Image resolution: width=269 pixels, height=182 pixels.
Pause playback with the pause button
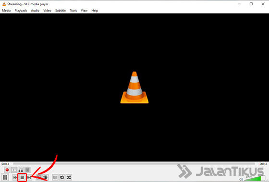pos(5,177)
